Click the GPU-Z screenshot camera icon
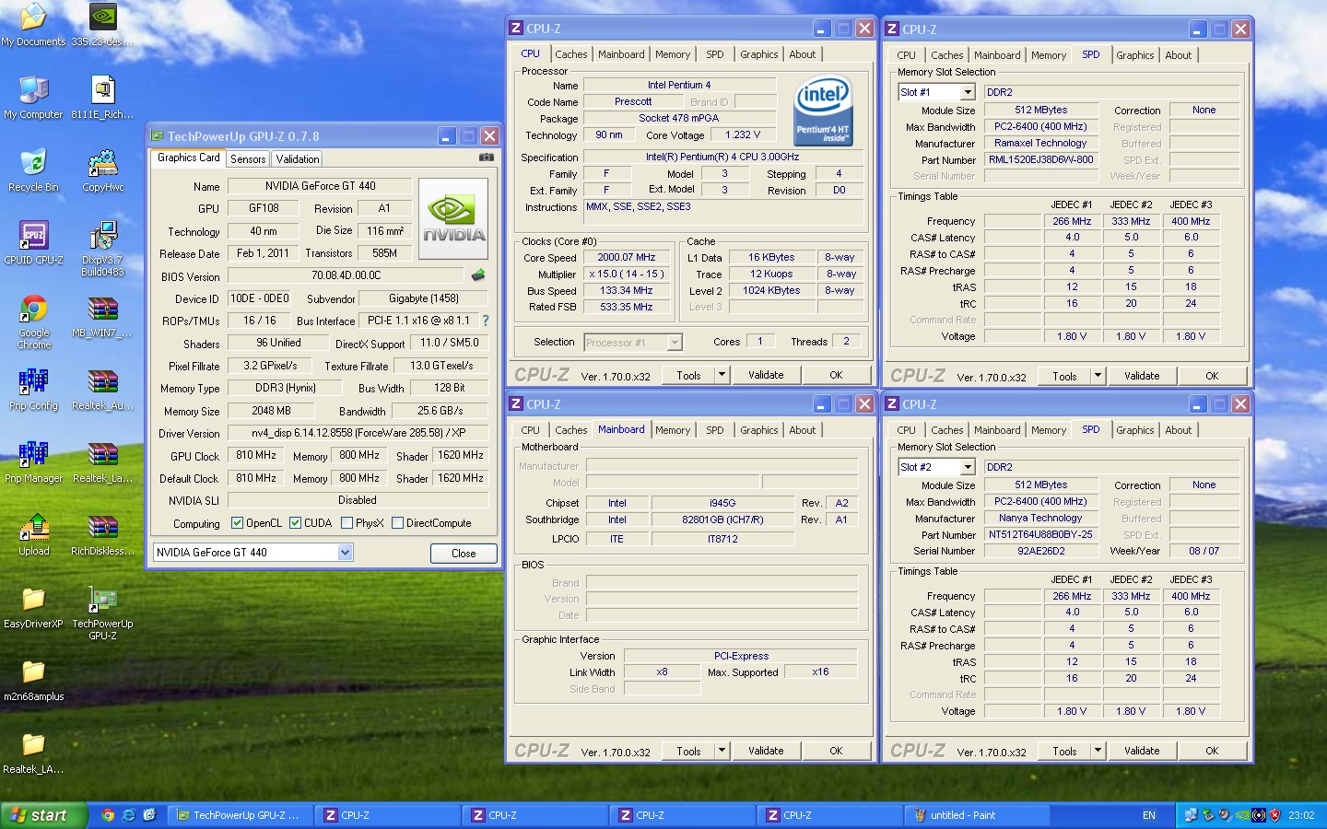The height and width of the screenshot is (829, 1327). [x=486, y=158]
